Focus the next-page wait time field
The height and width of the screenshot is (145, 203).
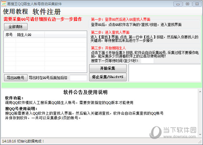point(147,61)
